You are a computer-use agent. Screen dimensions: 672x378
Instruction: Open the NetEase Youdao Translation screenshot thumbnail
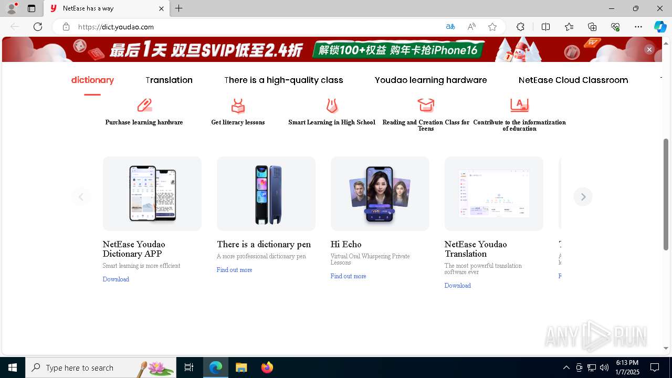pos(494,194)
